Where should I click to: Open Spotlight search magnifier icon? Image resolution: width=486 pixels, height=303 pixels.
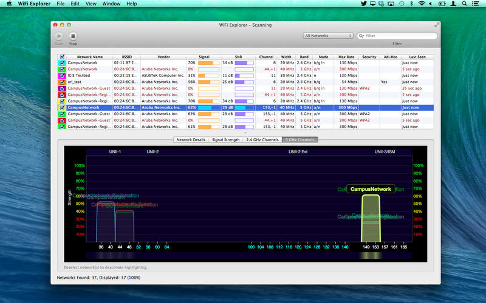464,4
